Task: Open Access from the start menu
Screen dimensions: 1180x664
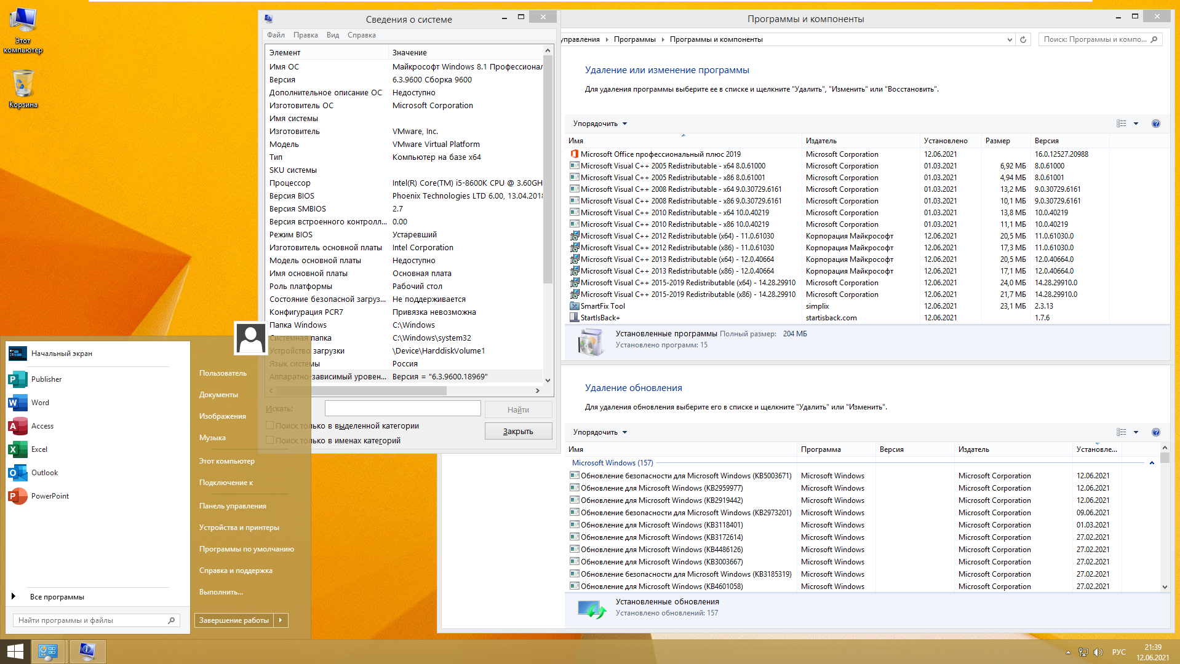Action: [x=42, y=426]
